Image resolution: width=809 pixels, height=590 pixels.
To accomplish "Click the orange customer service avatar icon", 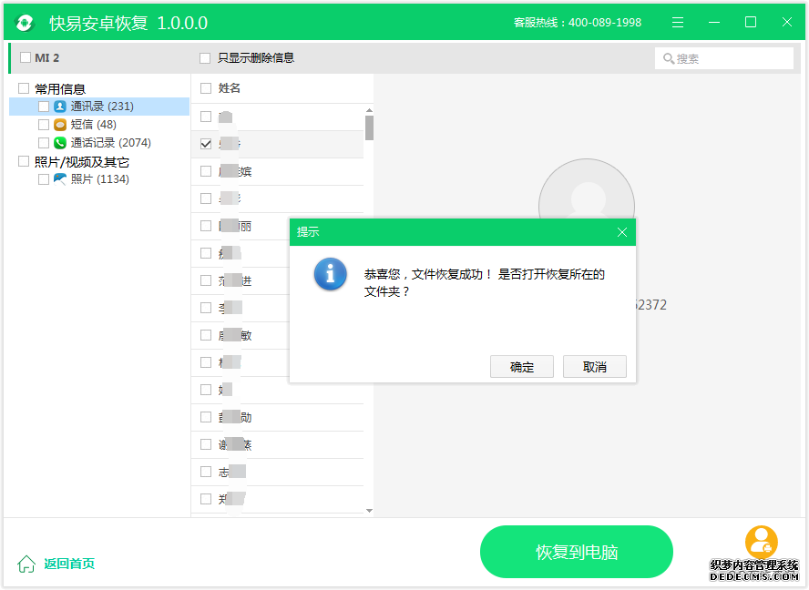I will (761, 542).
